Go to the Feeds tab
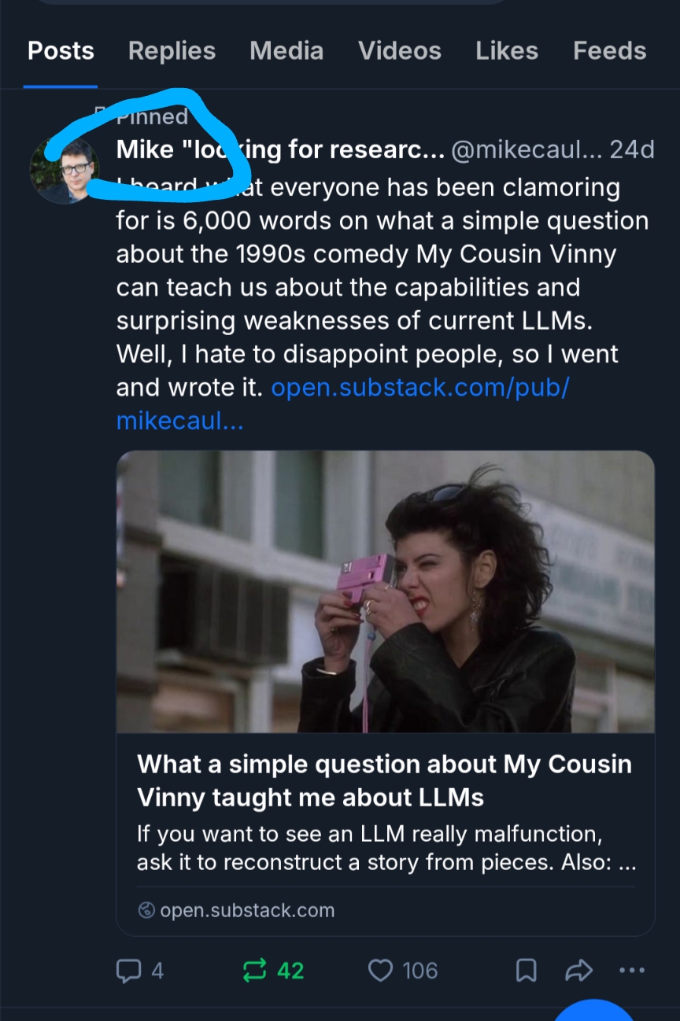This screenshot has height=1021, width=680. point(610,51)
